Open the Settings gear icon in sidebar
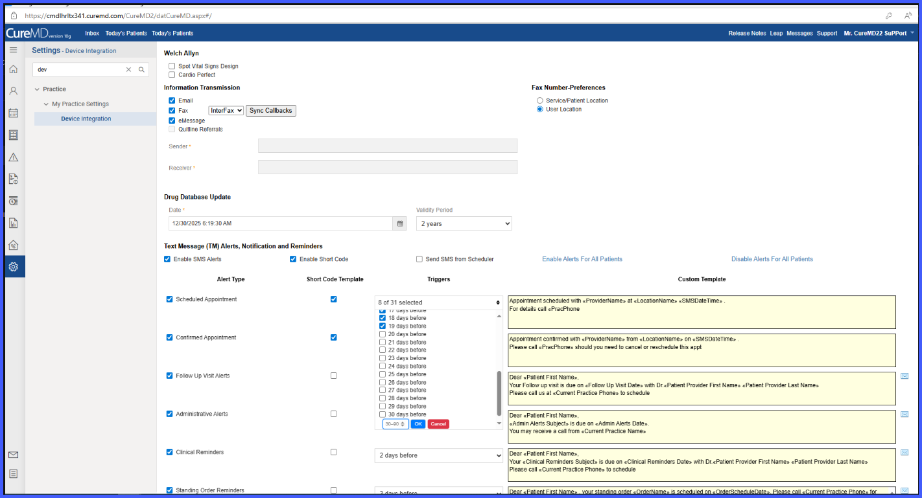Image resolution: width=922 pixels, height=498 pixels. coord(13,267)
